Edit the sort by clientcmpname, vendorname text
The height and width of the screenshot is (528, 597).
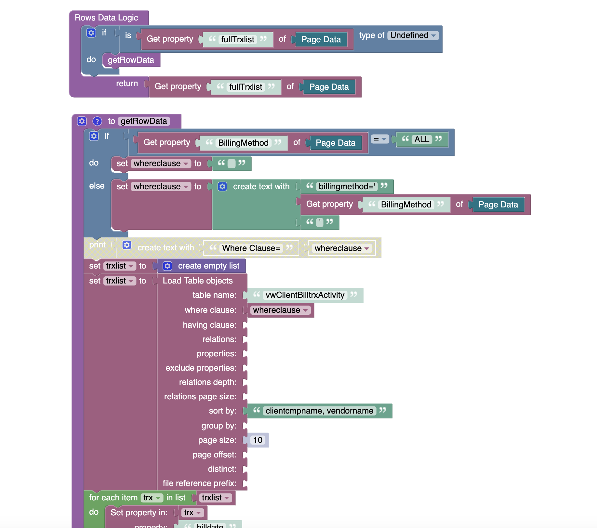coord(319,411)
